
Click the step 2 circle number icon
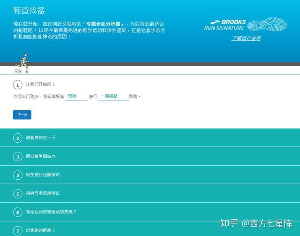click(x=18, y=138)
